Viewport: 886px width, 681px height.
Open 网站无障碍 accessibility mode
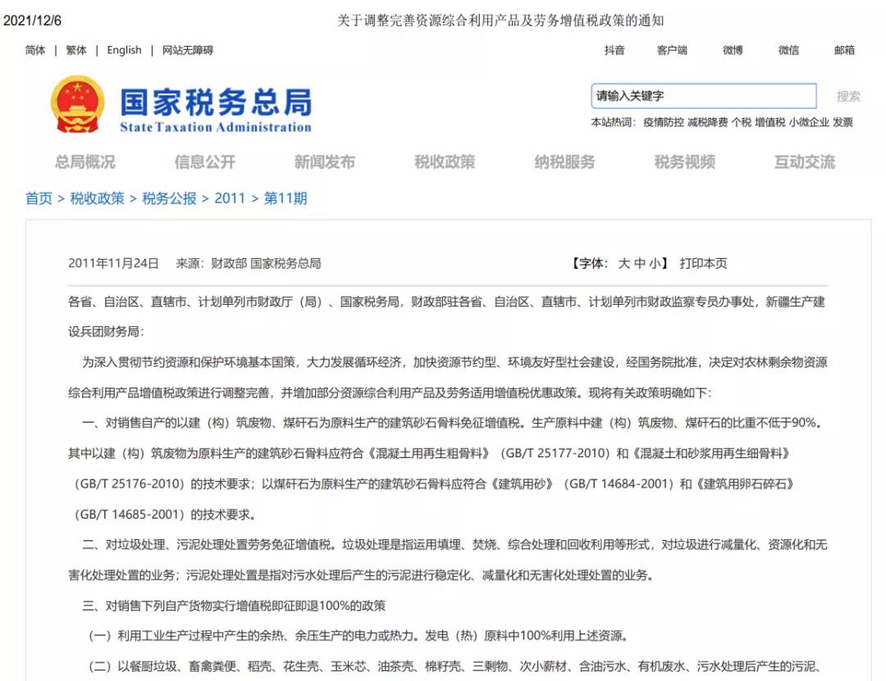click(187, 50)
